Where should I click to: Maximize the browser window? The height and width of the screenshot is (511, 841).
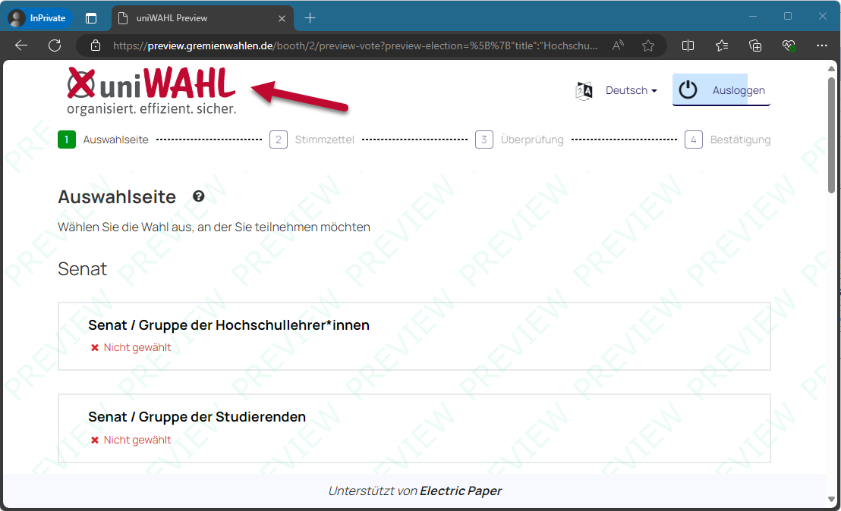coord(788,16)
